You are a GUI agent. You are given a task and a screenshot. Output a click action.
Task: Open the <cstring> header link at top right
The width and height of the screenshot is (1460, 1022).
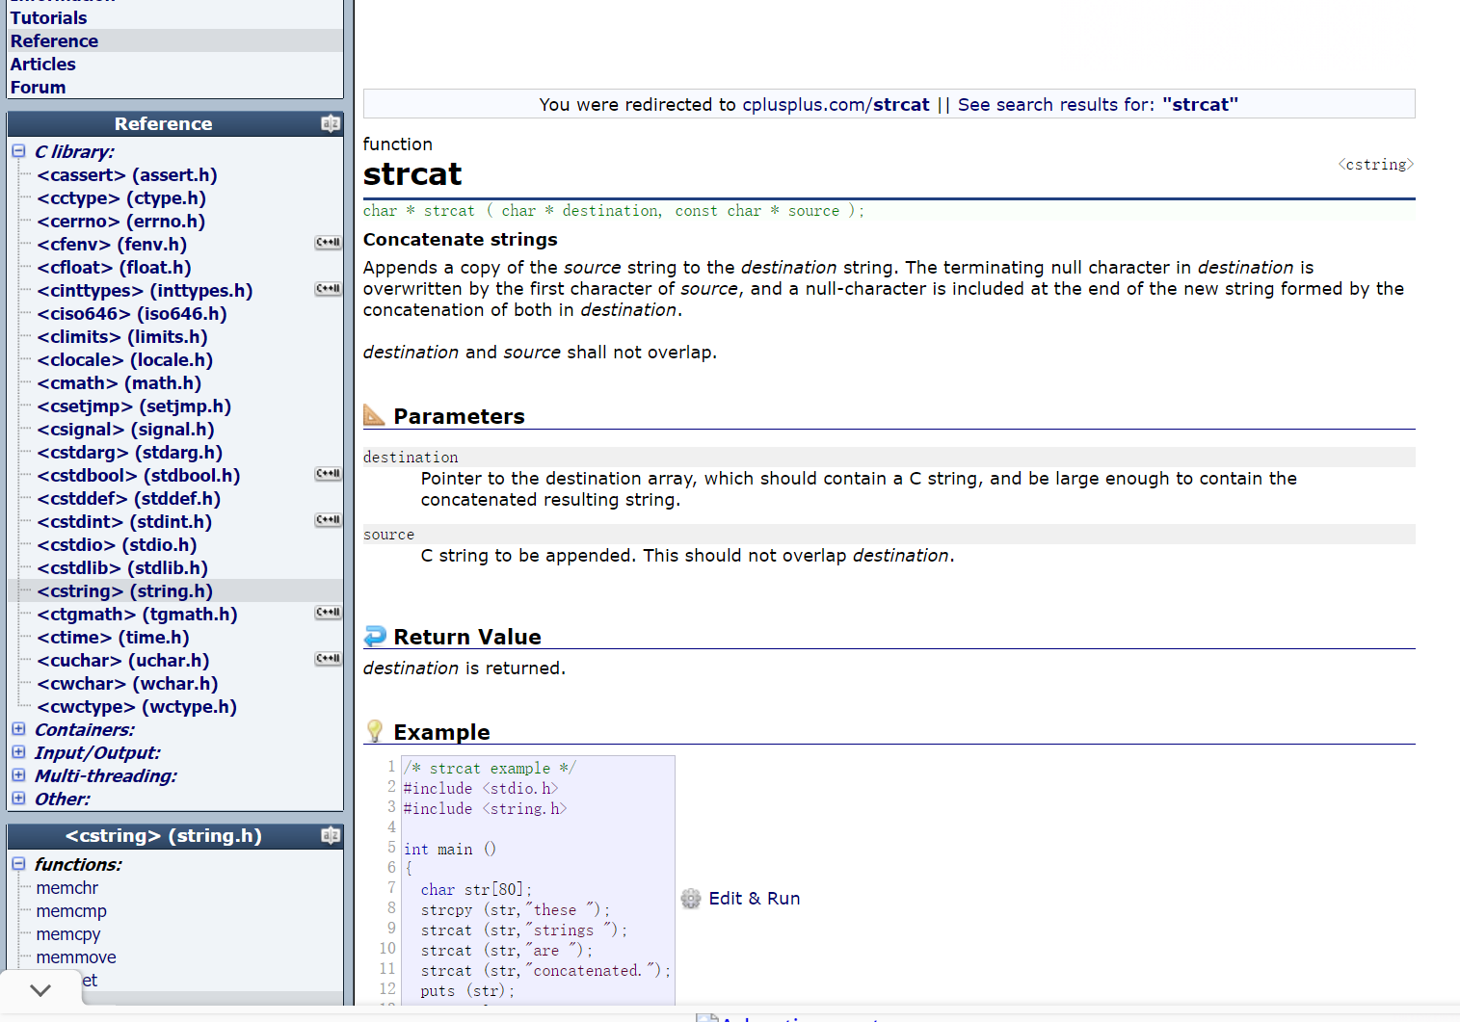(1375, 165)
